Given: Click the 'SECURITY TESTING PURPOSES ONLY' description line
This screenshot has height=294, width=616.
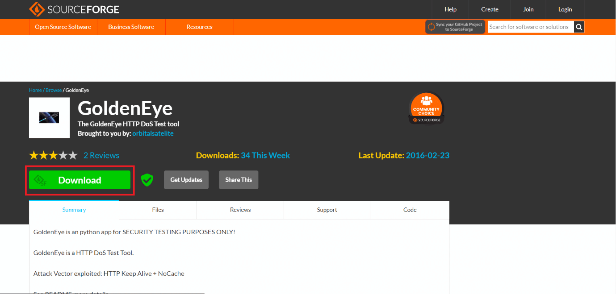Looking at the screenshot, I should coord(134,232).
